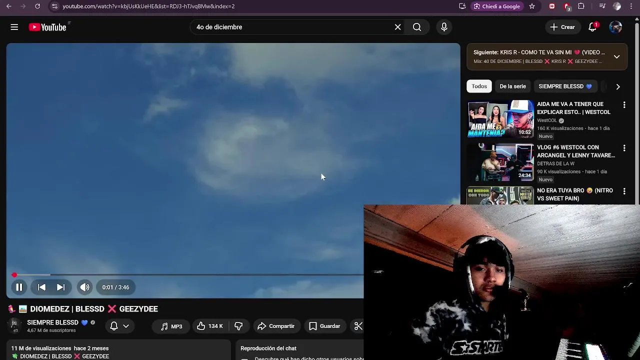Skip to the next video

(60, 287)
